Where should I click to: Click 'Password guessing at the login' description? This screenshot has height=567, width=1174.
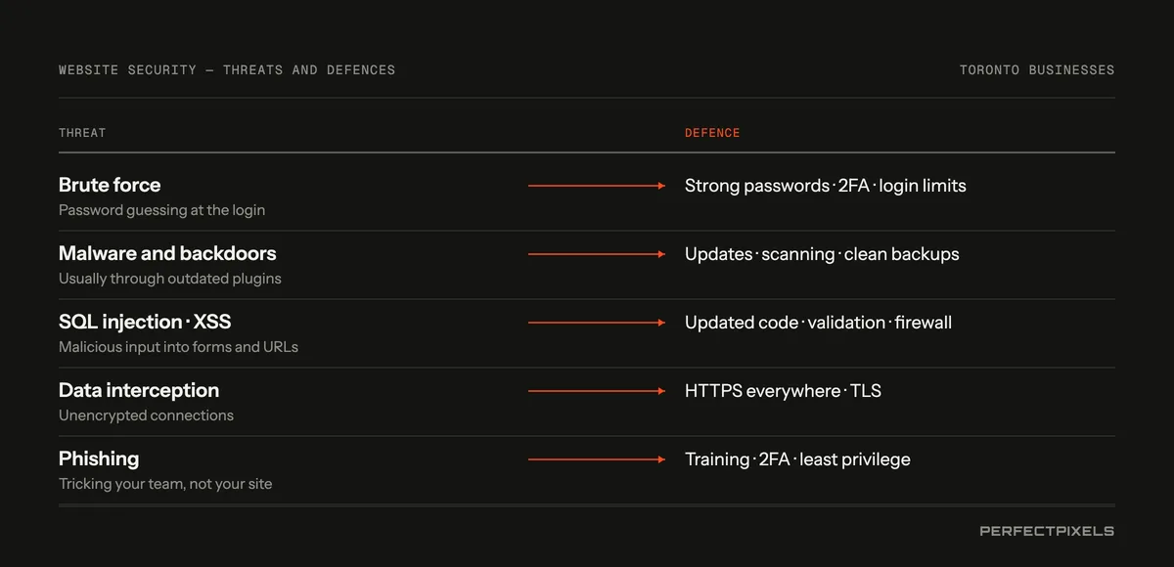point(161,210)
